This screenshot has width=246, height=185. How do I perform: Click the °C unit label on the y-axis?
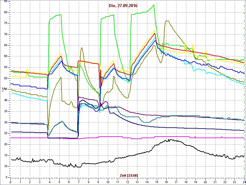[x=4, y=89]
